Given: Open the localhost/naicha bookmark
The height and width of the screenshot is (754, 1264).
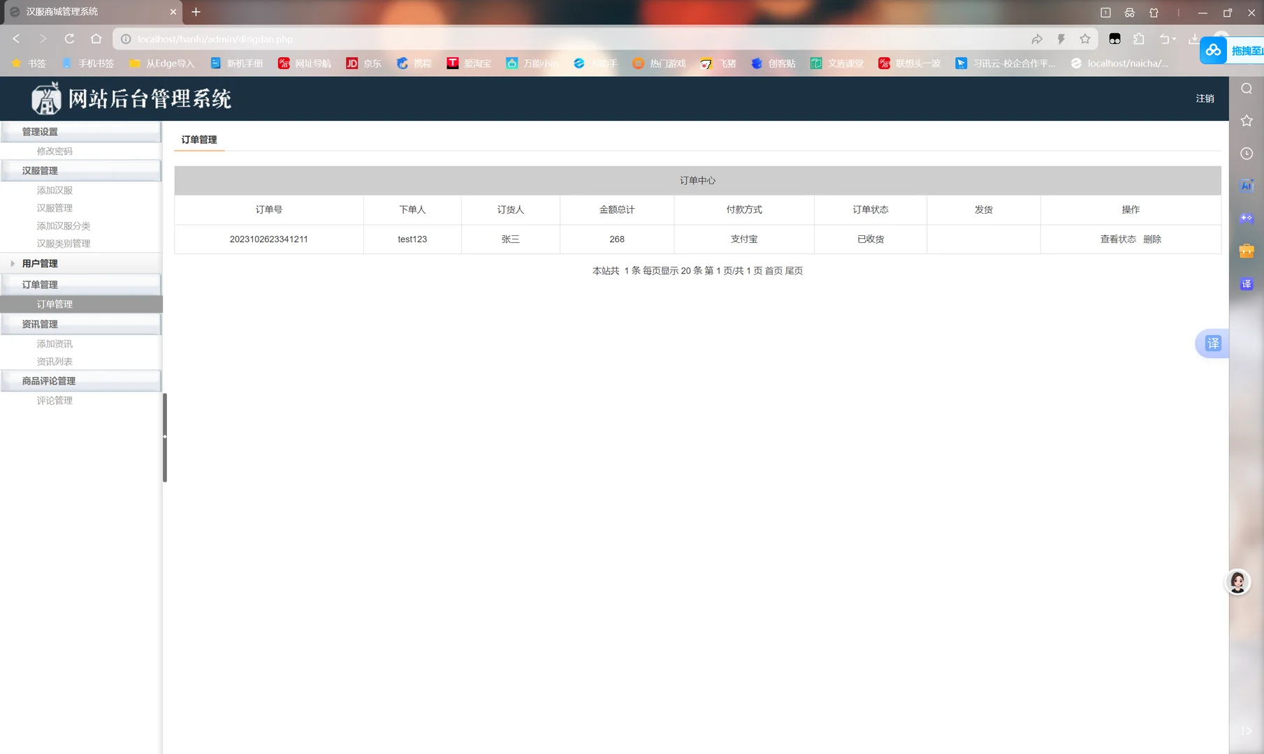Looking at the screenshot, I should pos(1119,64).
